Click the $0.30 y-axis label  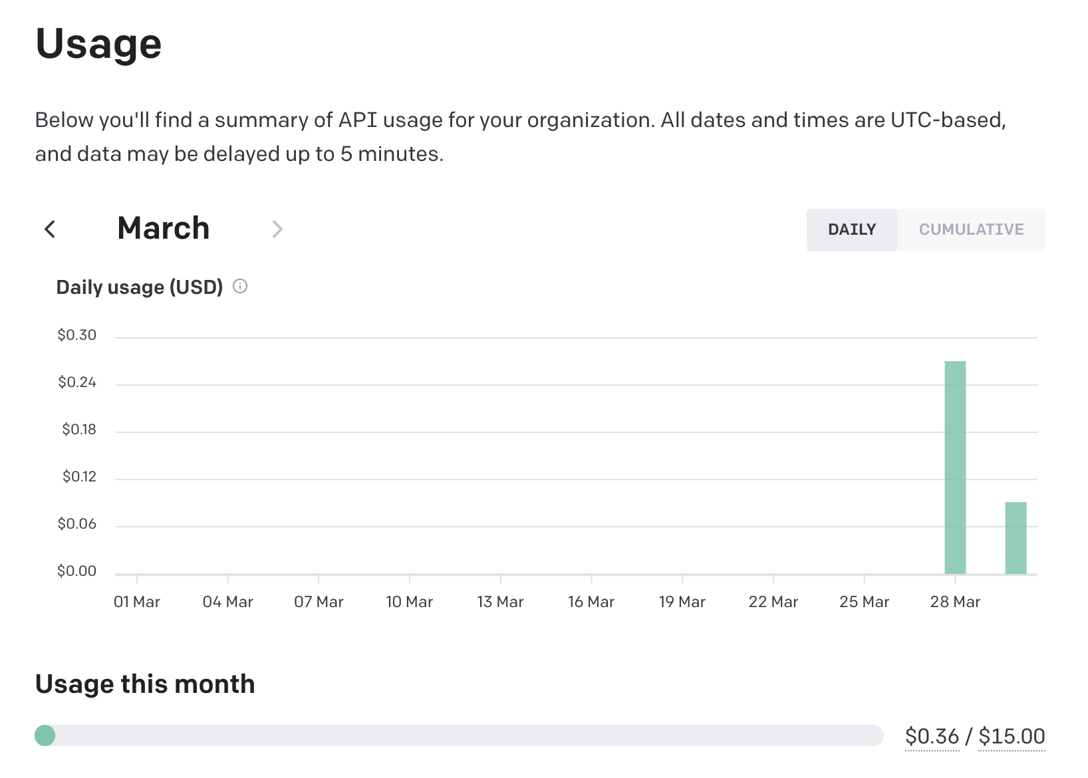point(77,335)
